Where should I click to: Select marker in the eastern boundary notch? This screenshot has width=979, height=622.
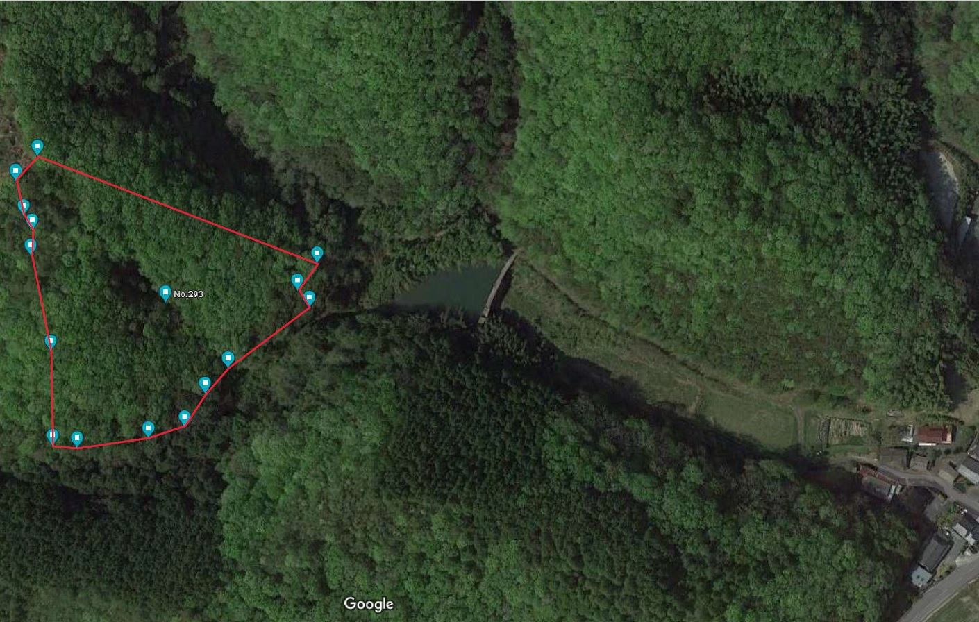pyautogui.click(x=297, y=280)
